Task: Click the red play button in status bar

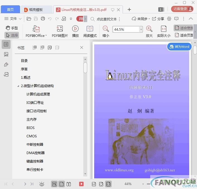Action: click(x=81, y=184)
